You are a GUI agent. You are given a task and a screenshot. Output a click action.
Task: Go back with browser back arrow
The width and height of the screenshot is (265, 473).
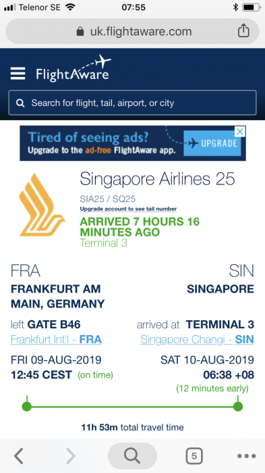[19, 456]
